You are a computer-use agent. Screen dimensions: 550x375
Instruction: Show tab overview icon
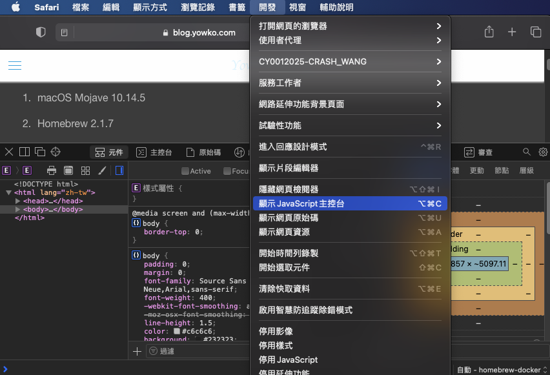tap(536, 32)
